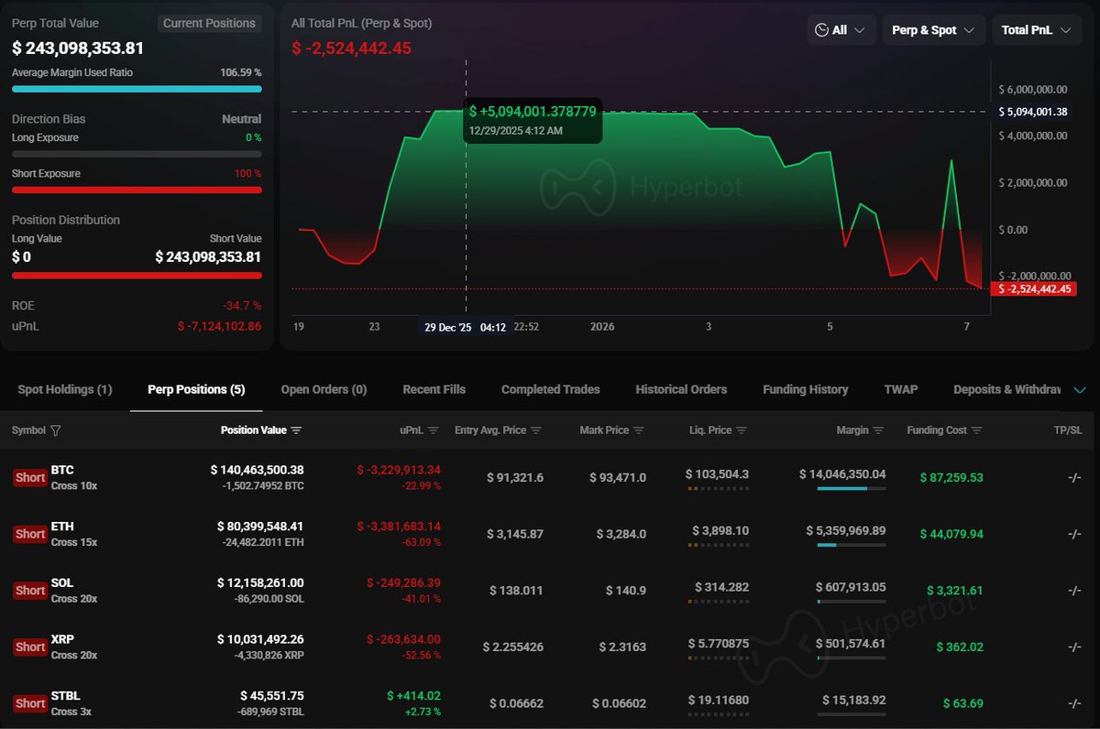Click the XRP symbol name
The height and width of the screenshot is (729, 1100).
pyautogui.click(x=62, y=639)
